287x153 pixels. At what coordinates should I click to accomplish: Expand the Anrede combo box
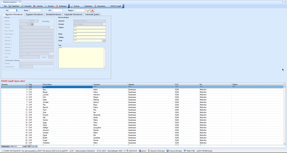[48, 27]
